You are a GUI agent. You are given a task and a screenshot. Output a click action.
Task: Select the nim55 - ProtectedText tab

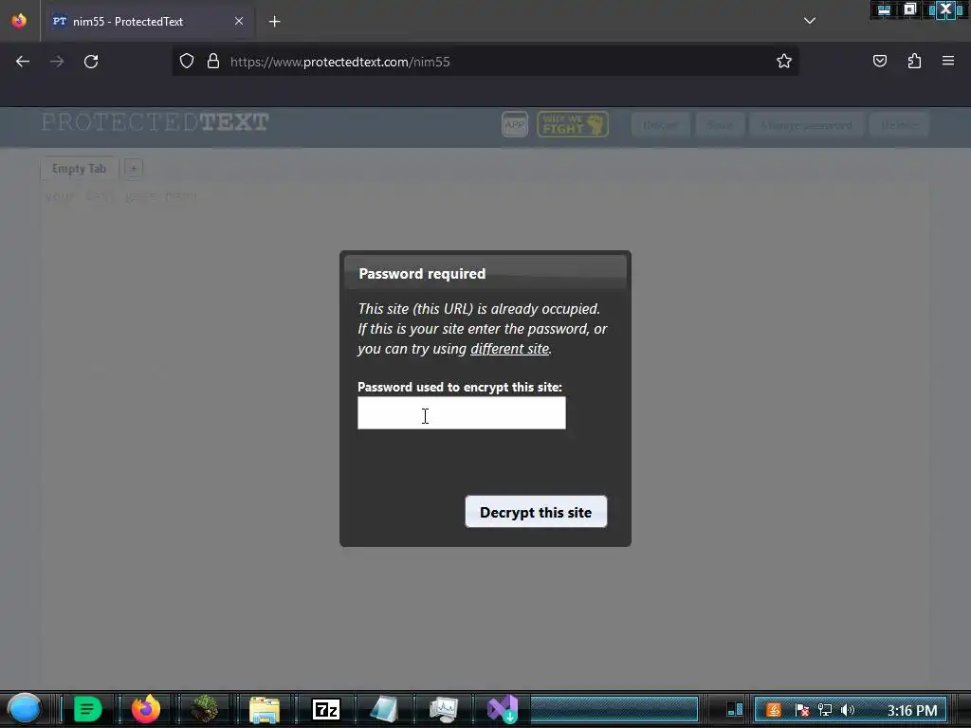coord(147,22)
